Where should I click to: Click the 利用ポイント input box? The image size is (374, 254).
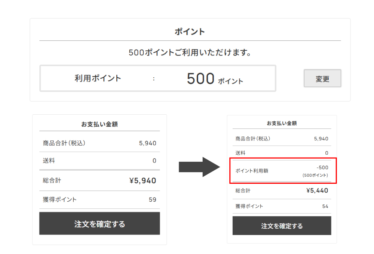tap(158, 78)
